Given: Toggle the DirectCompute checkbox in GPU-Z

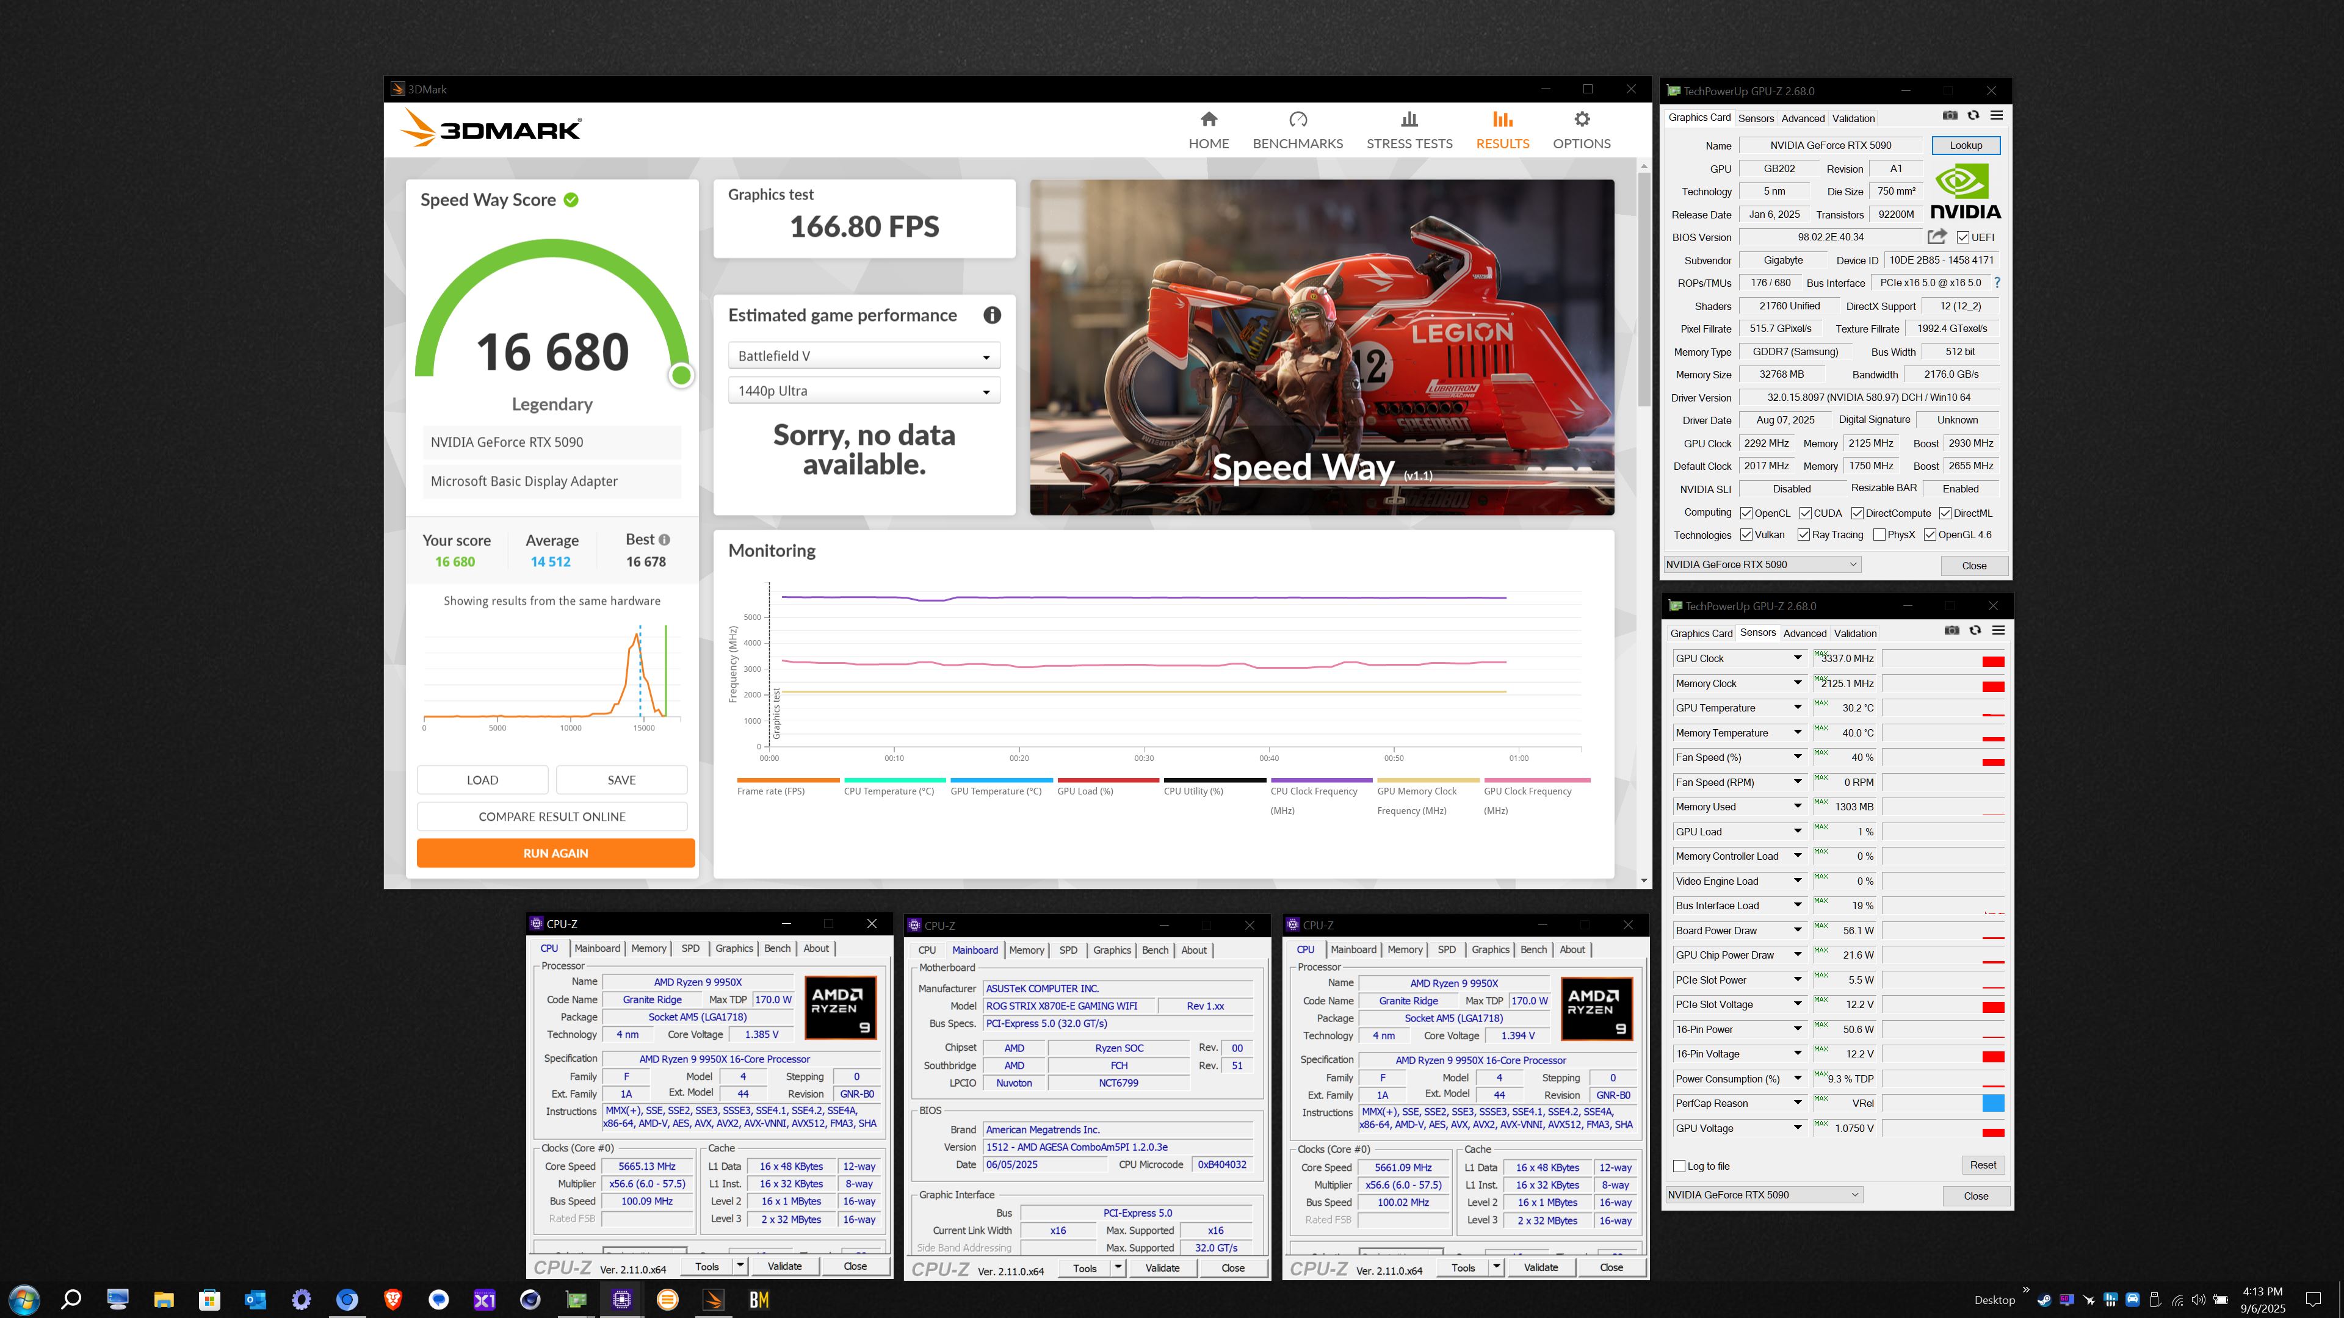Looking at the screenshot, I should coord(1857,513).
